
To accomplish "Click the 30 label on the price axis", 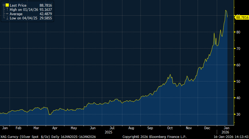I will pyautogui.click(x=238, y=114).
